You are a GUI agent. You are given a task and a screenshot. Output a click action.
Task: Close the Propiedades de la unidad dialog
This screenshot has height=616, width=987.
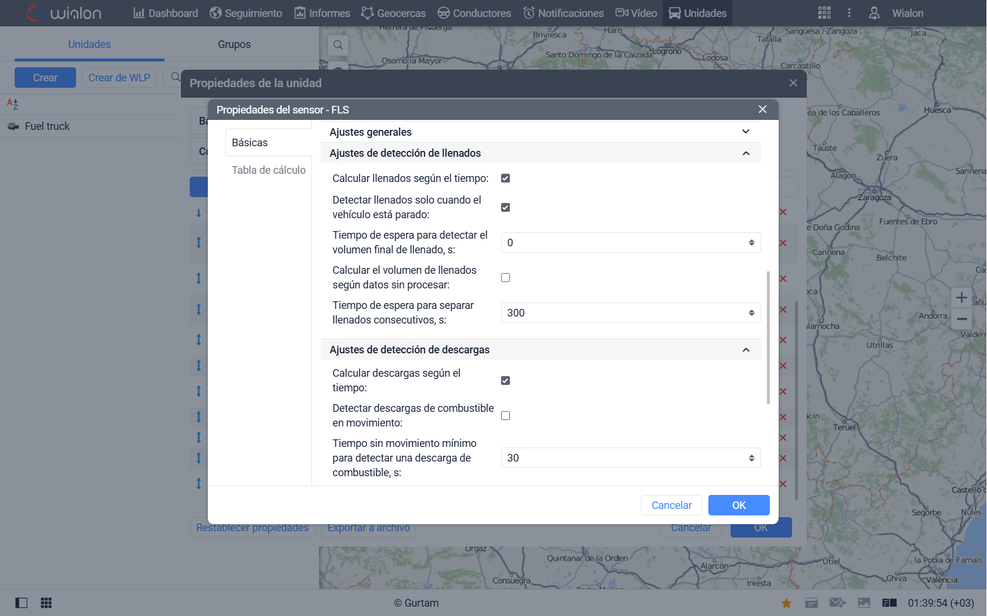793,83
